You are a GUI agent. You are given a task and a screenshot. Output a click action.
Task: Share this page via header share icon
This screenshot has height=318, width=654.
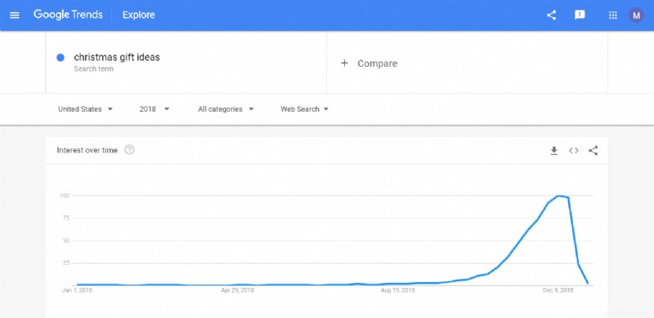click(551, 15)
